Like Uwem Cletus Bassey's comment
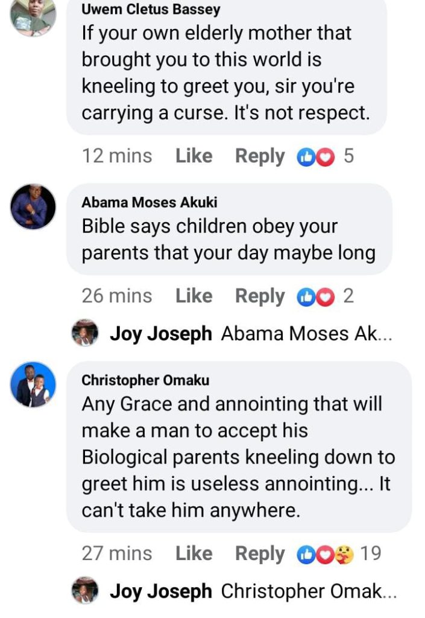 tap(194, 156)
